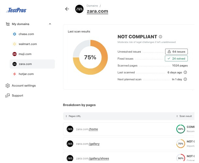The width and height of the screenshot is (199, 163).
Task: Open My domains menu item
Action: pyautogui.click(x=20, y=24)
